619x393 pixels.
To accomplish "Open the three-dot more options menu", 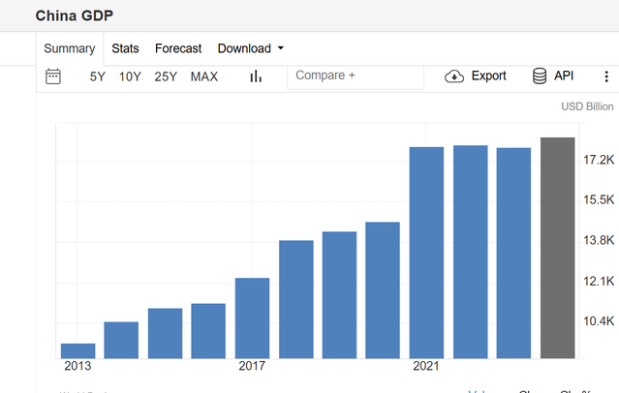I will (x=606, y=76).
